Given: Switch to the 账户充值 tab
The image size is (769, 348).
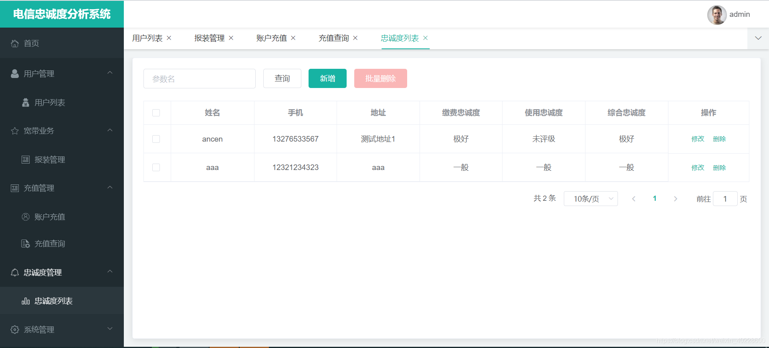Looking at the screenshot, I should (272, 38).
